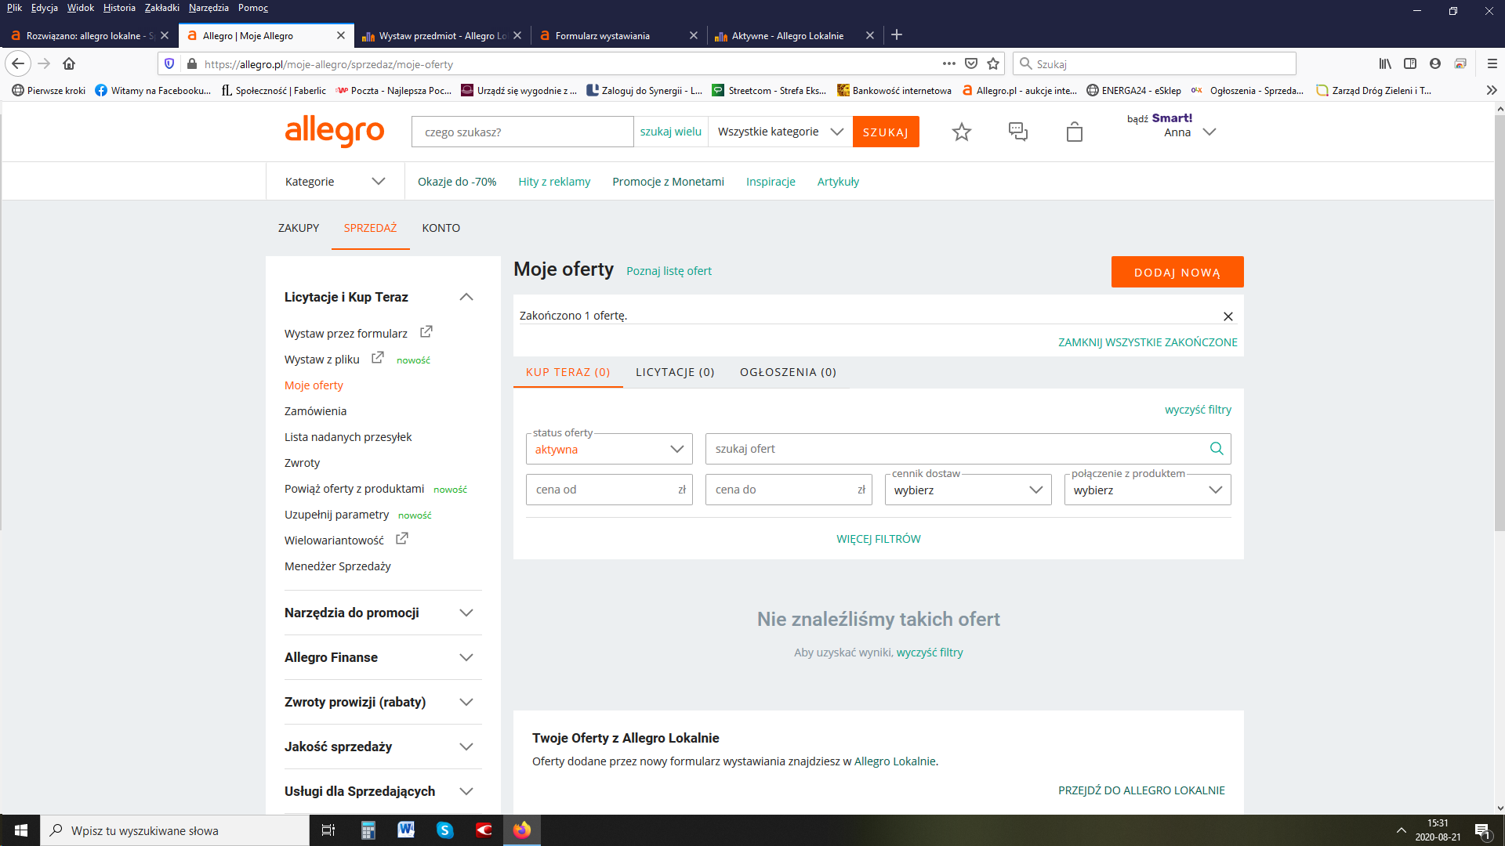The width and height of the screenshot is (1505, 846).
Task: Toggle the Firefox sidebar icon
Action: click(1410, 63)
